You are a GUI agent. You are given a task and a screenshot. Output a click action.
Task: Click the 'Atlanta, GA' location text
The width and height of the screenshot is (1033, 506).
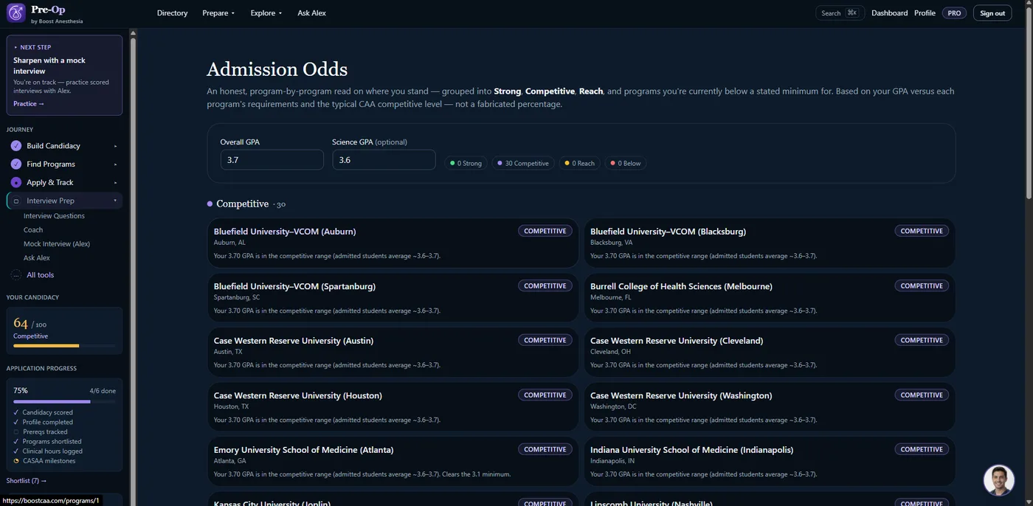coord(230,461)
